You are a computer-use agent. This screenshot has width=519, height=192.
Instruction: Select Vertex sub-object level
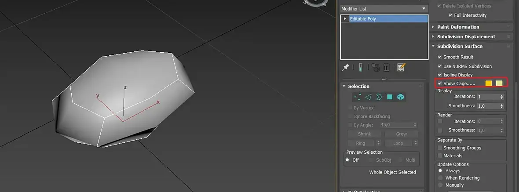point(358,97)
